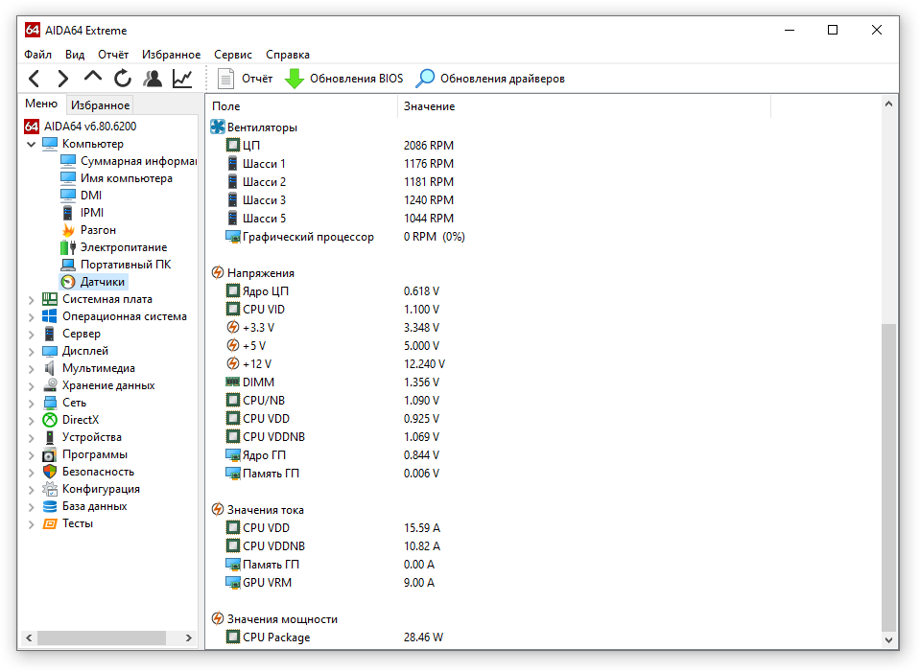Click the Сеть network icon
The width and height of the screenshot is (920, 672).
pyautogui.click(x=49, y=403)
